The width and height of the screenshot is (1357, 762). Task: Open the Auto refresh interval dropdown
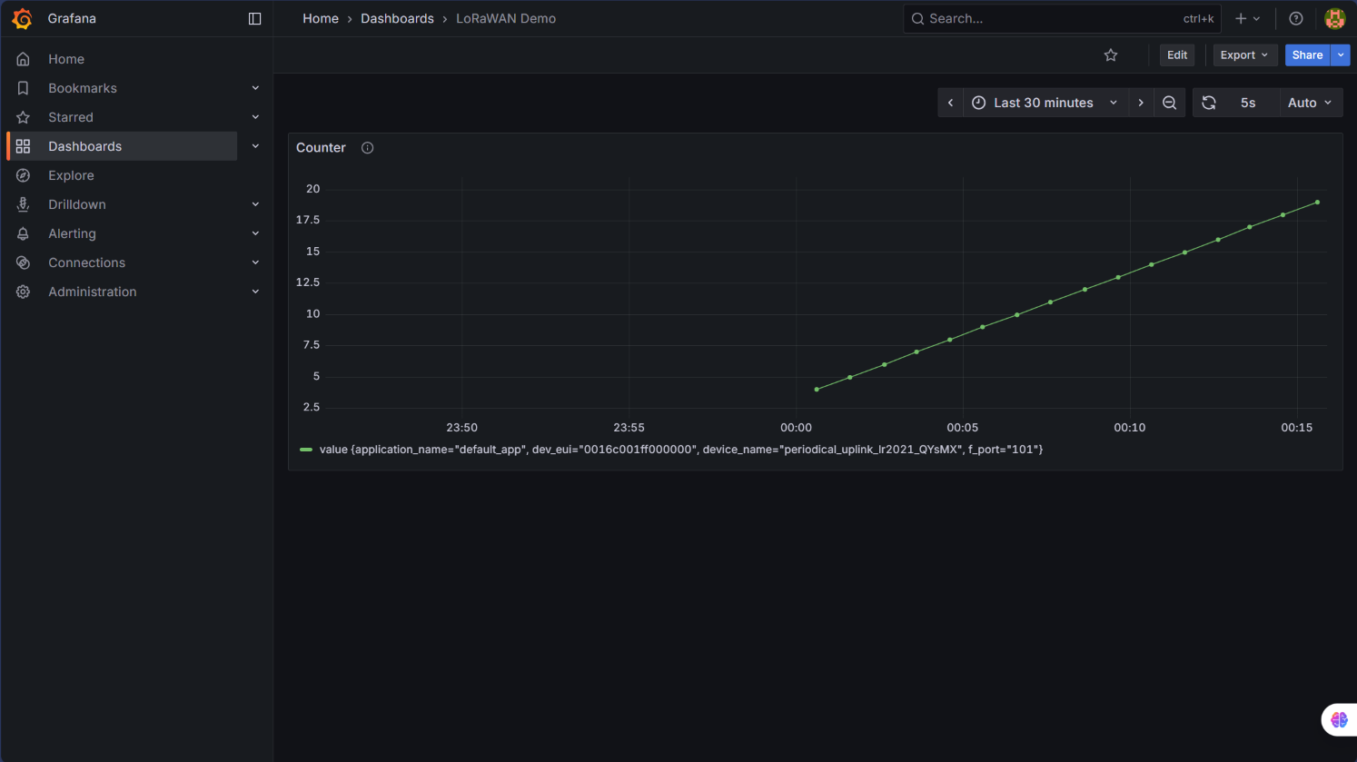click(1311, 103)
